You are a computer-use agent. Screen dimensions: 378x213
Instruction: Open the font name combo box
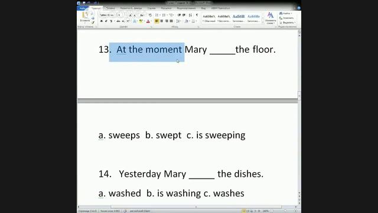107,15
